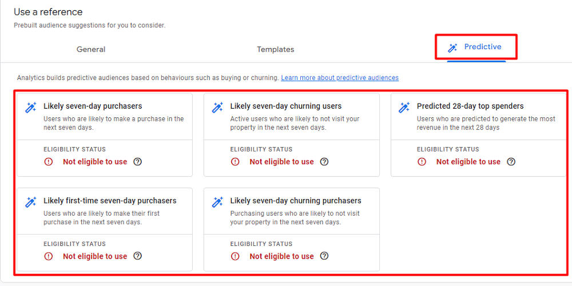Click magic wand icon on Likely seven-day churning purchasers

click(217, 202)
